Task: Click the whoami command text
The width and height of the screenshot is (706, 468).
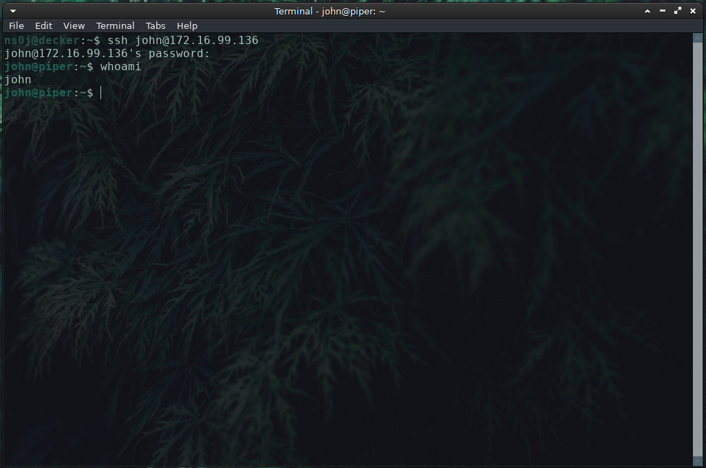Action: [120, 67]
